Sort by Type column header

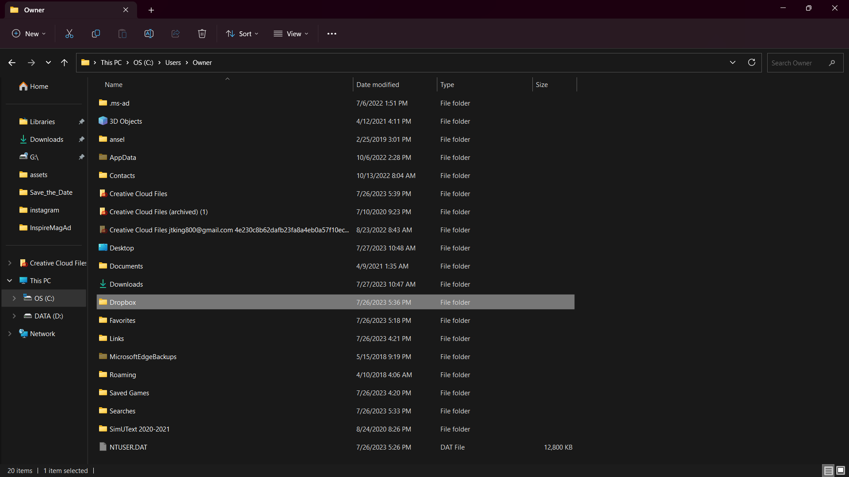[x=485, y=84]
